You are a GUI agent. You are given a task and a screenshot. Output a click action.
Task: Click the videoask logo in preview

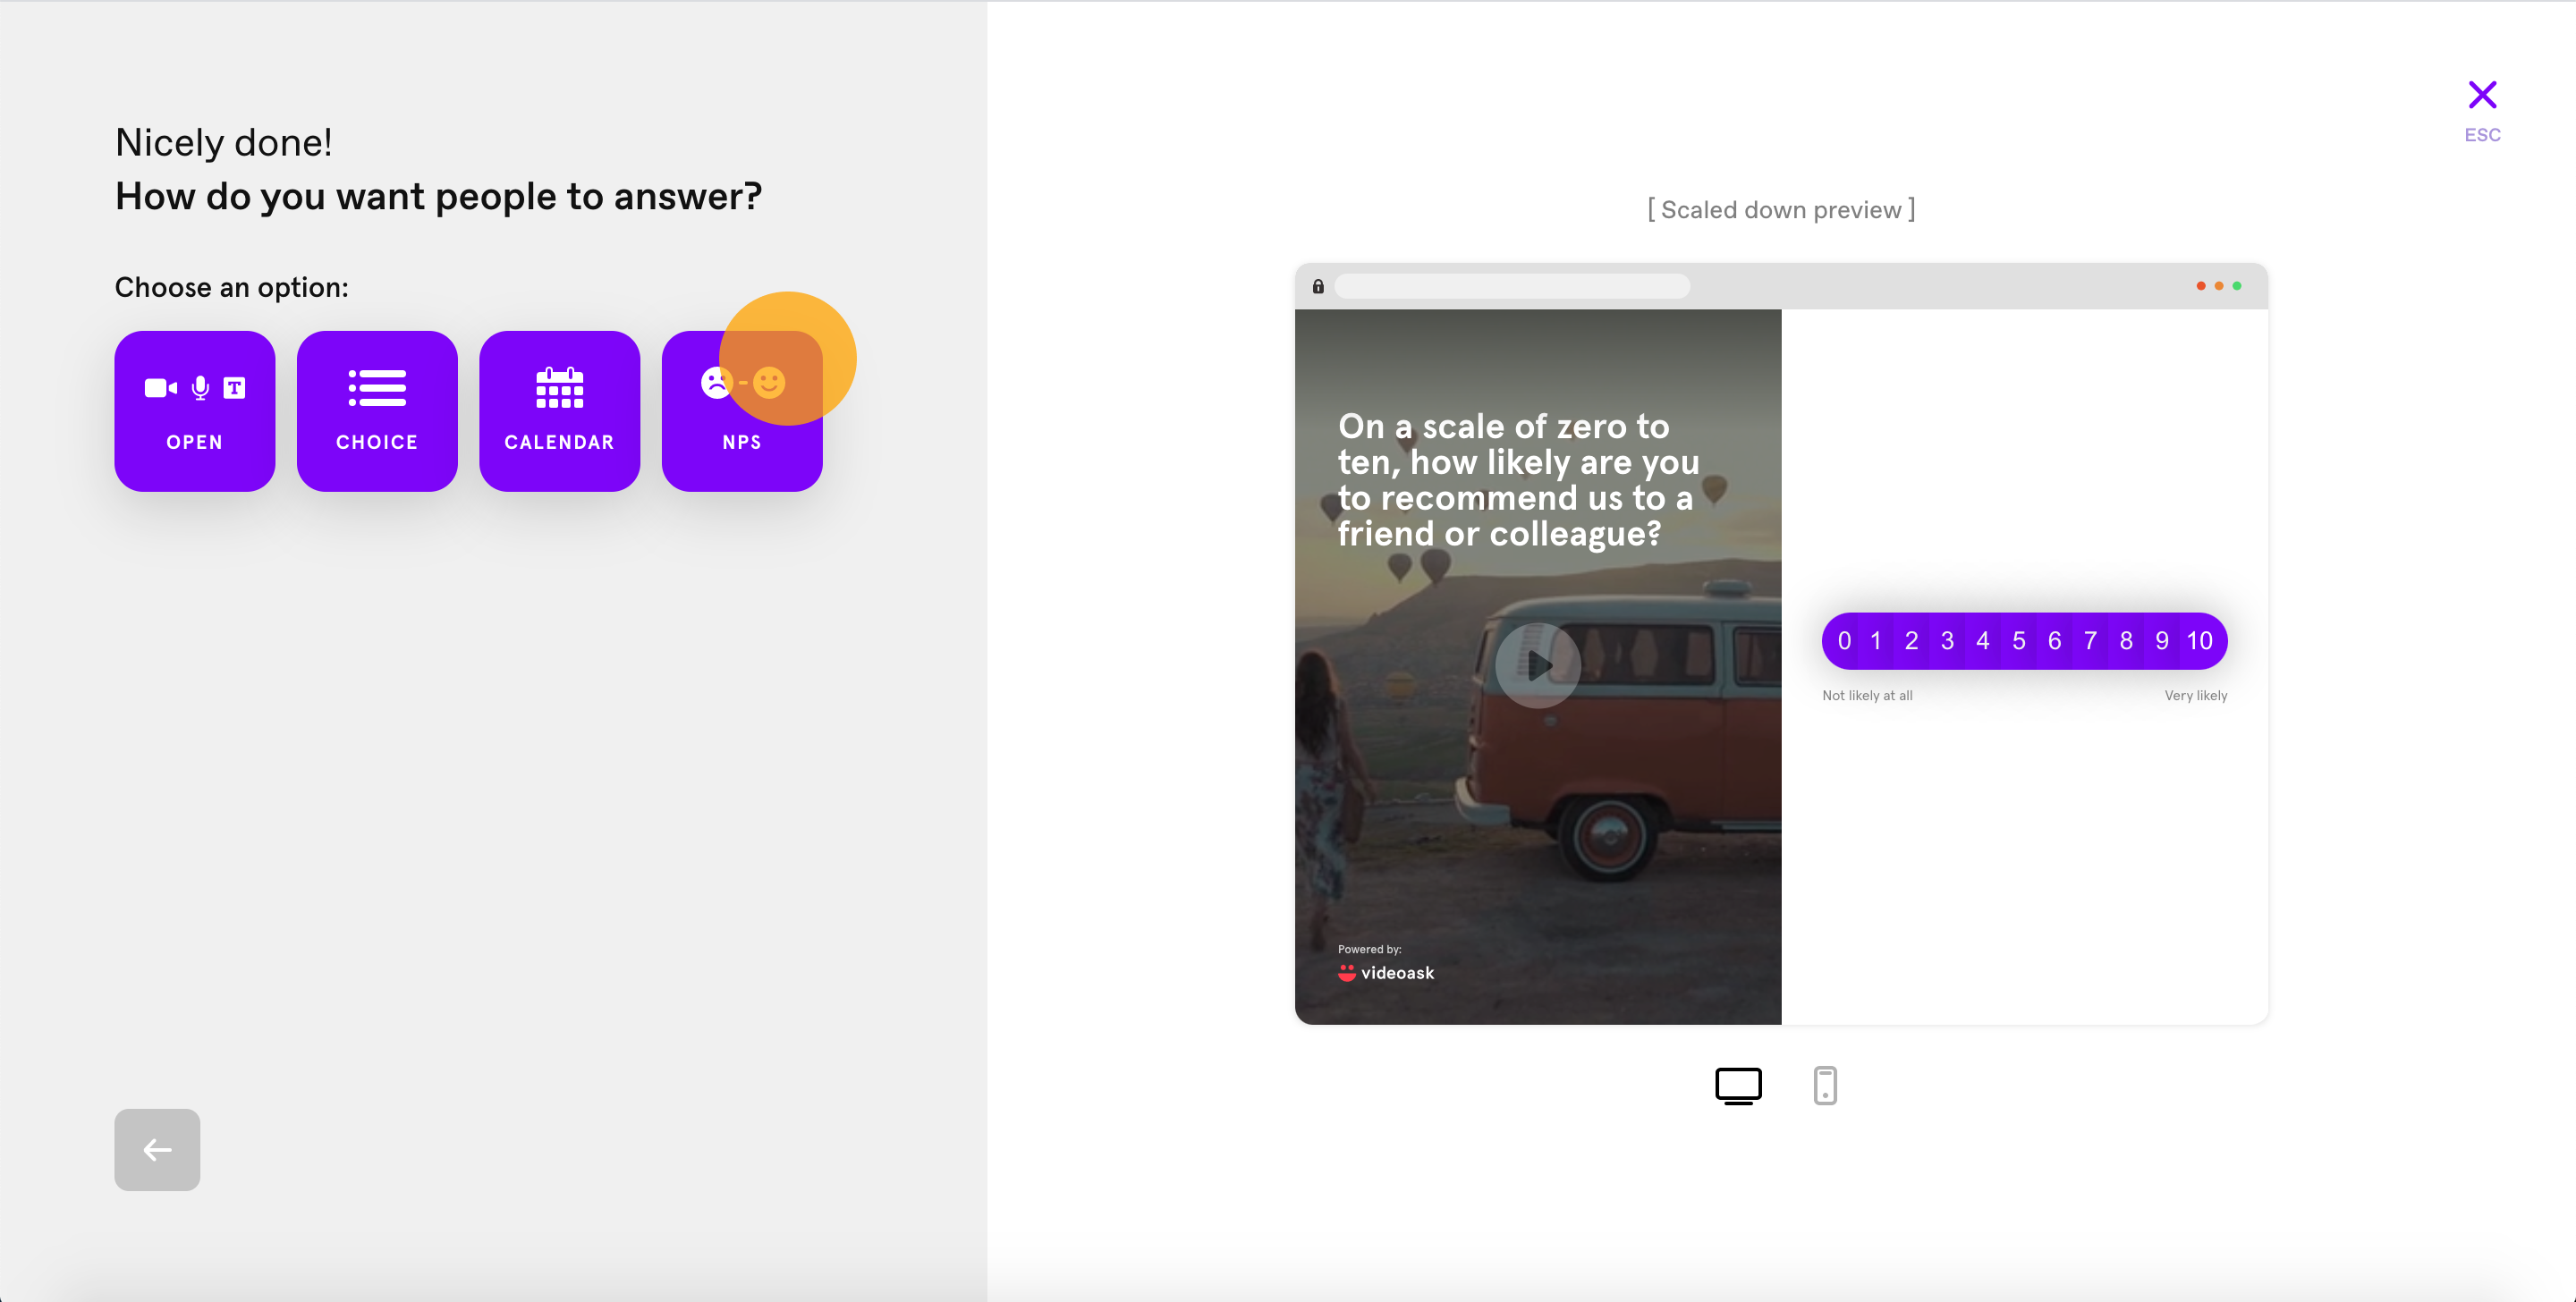pyautogui.click(x=1386, y=973)
